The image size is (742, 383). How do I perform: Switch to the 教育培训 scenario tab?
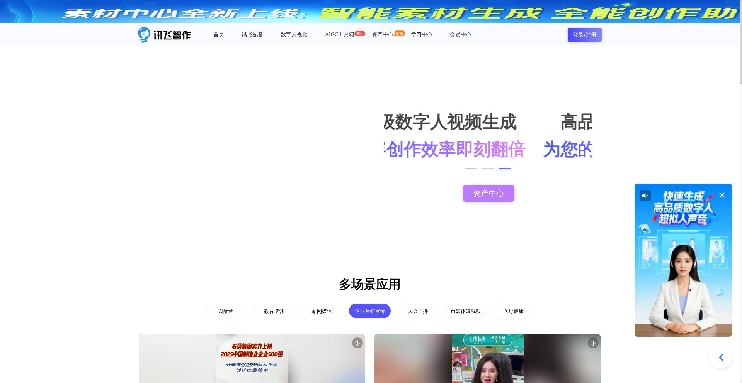click(x=274, y=311)
